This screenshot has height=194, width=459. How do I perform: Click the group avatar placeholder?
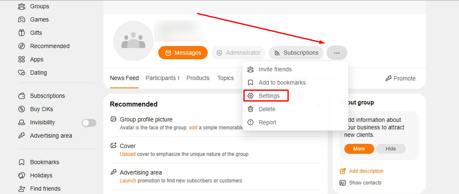pyautogui.click(x=133, y=41)
